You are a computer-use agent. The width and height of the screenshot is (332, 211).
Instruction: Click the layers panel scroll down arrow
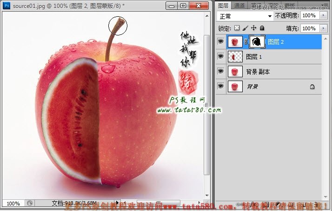coord(325,197)
